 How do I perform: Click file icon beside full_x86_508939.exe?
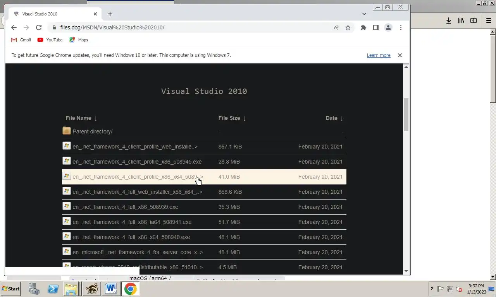[x=67, y=206]
